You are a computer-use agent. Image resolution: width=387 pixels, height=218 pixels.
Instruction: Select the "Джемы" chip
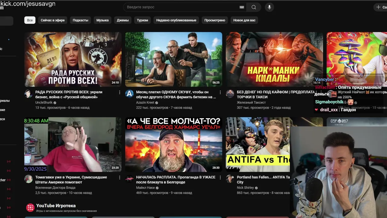pyautogui.click(x=123, y=20)
